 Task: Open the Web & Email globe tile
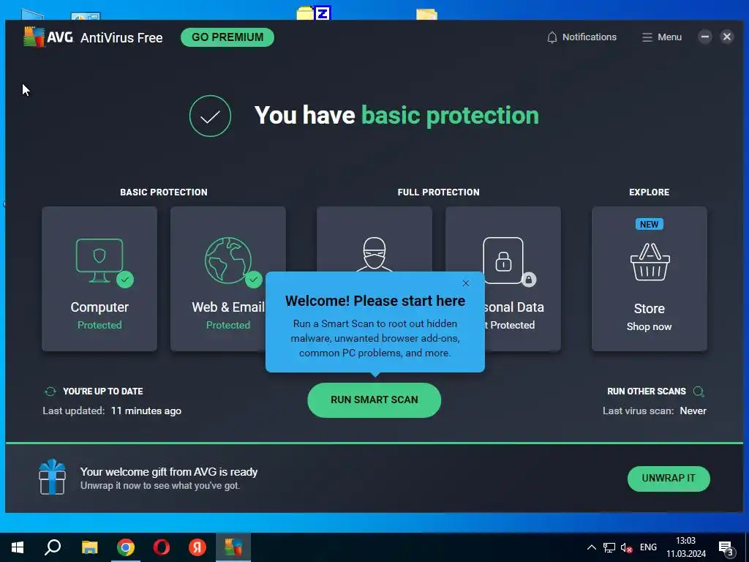pyautogui.click(x=228, y=279)
